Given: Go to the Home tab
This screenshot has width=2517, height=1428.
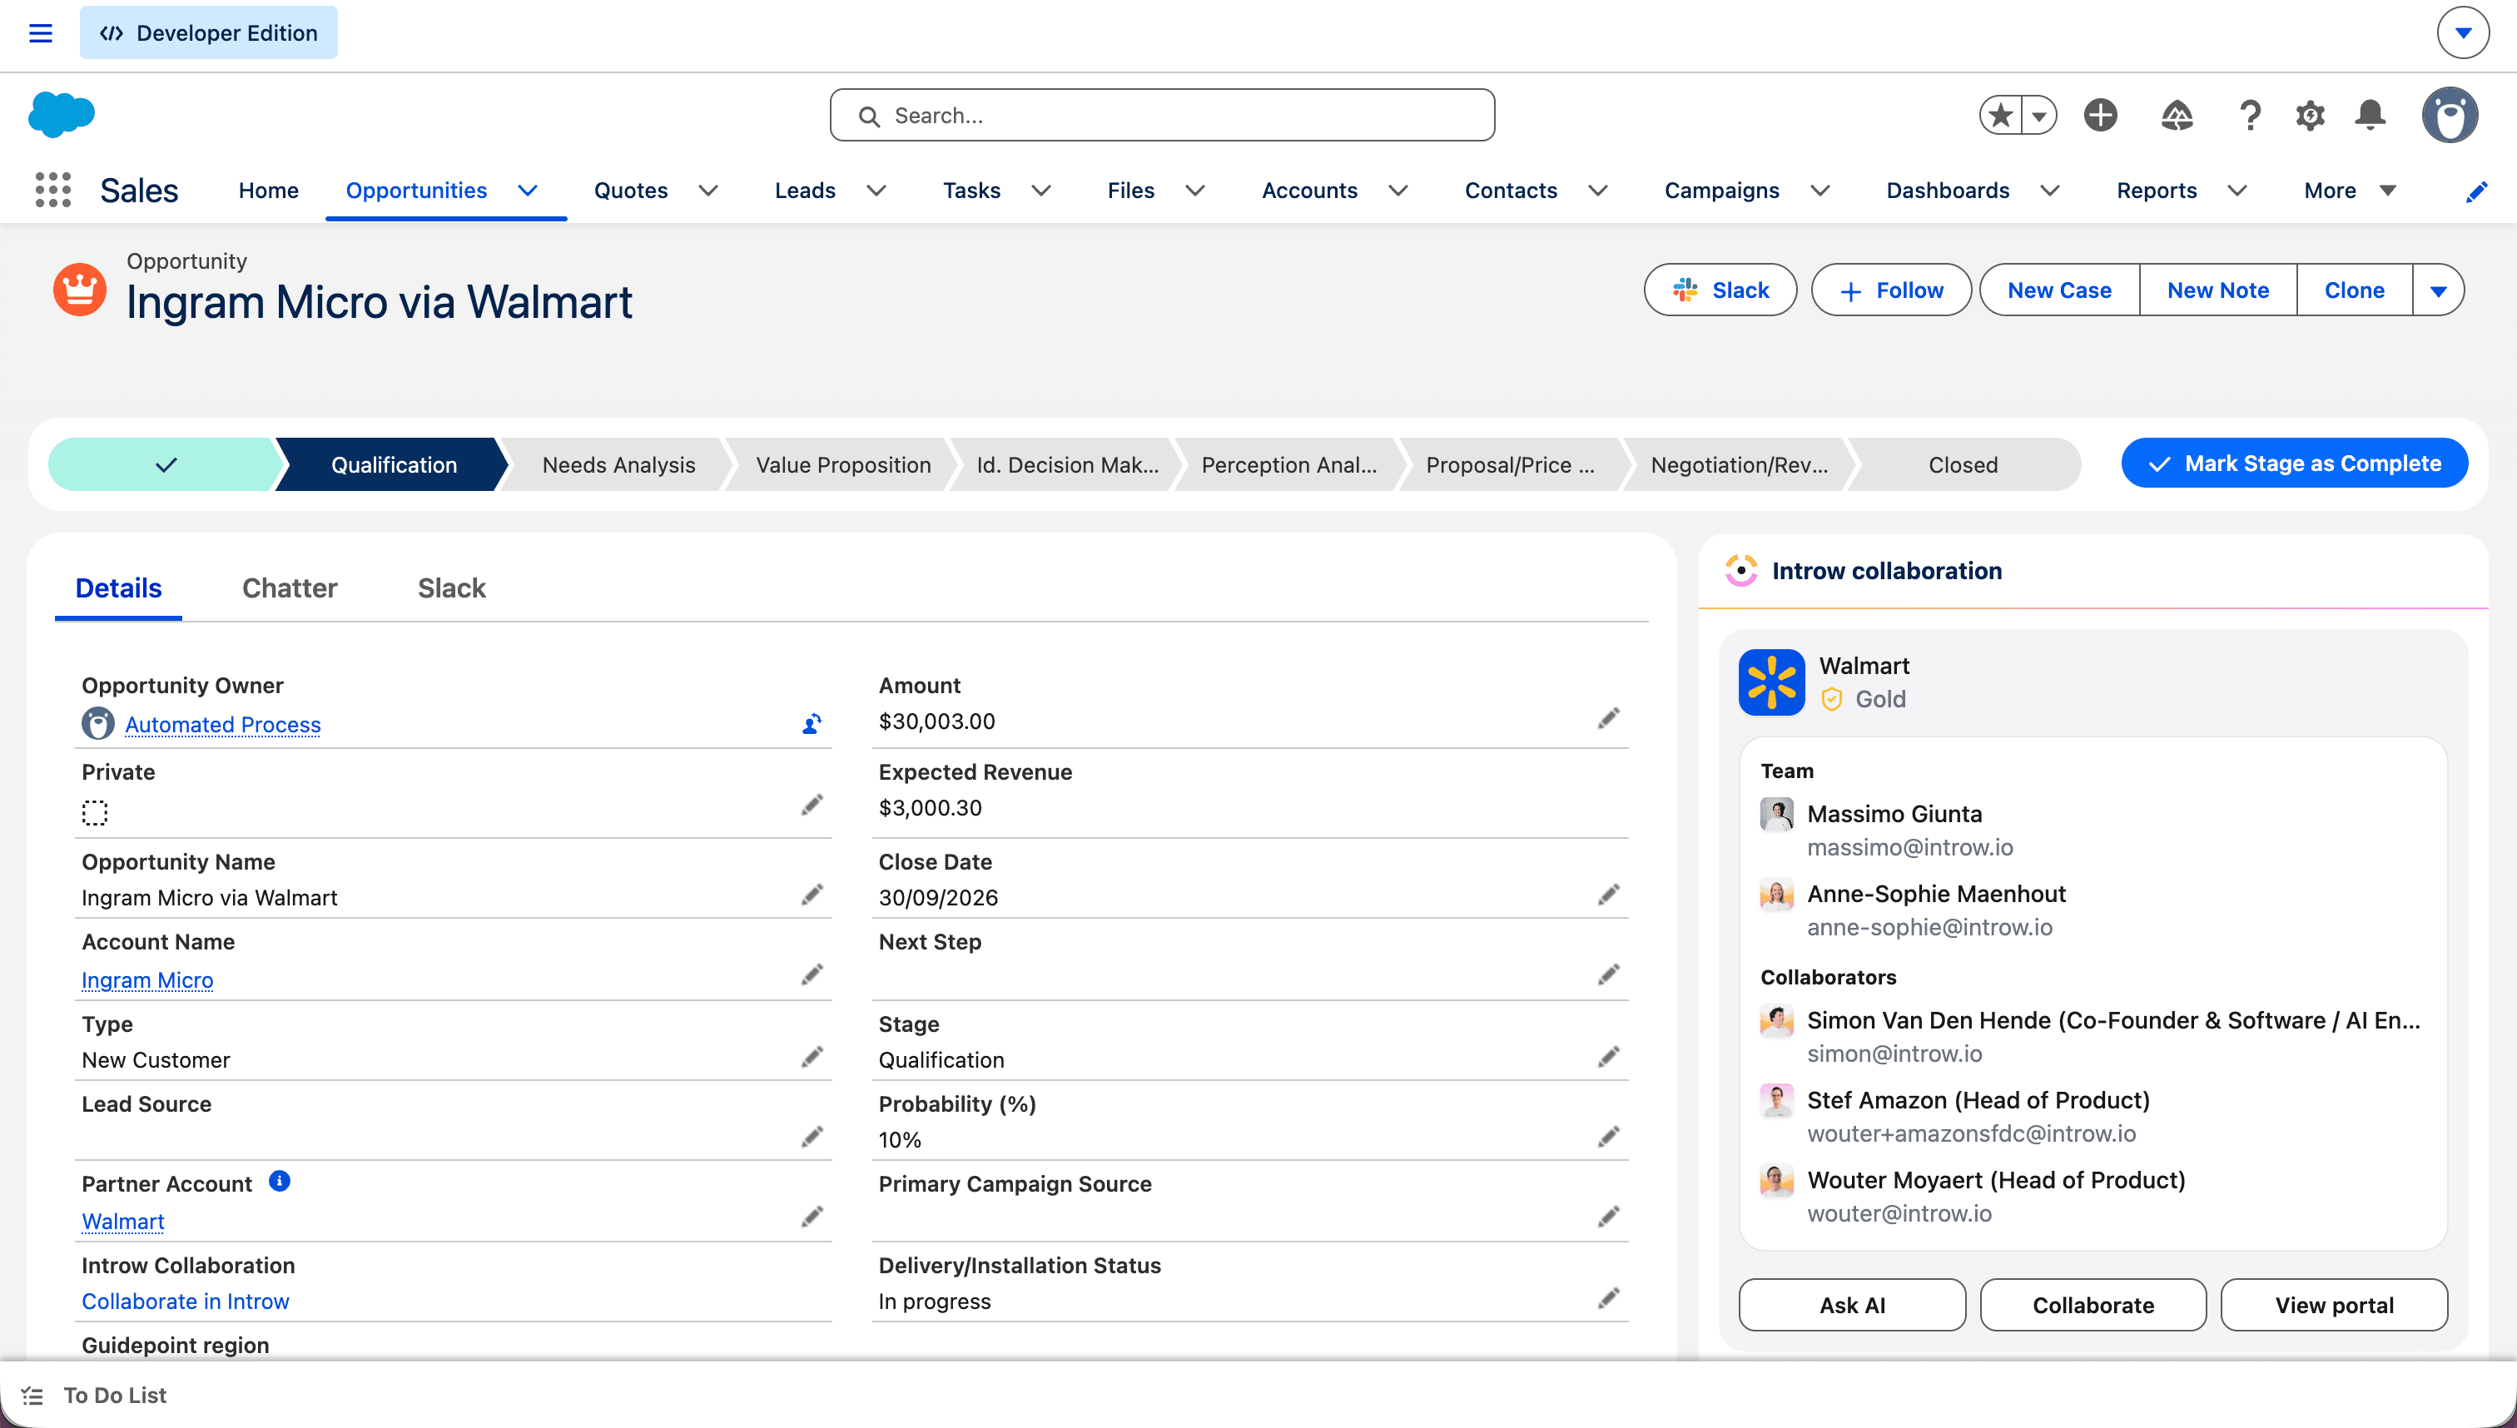Looking at the screenshot, I should point(268,191).
